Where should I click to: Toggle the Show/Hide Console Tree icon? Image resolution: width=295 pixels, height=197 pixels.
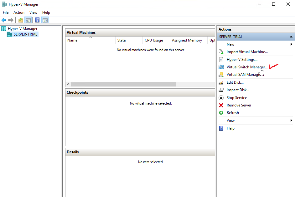[x=28, y=20]
